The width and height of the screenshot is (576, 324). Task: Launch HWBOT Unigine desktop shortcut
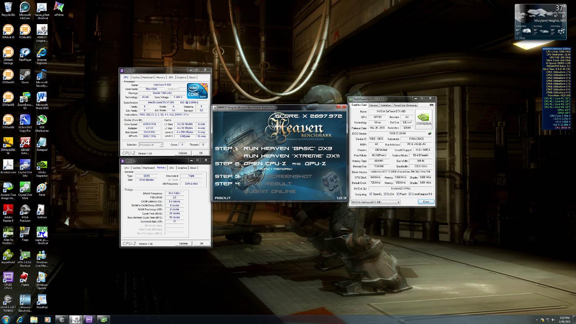(x=42, y=33)
